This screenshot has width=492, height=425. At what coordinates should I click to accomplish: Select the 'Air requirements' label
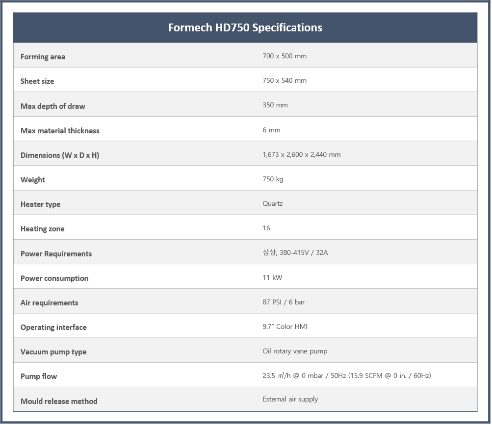click(x=49, y=303)
